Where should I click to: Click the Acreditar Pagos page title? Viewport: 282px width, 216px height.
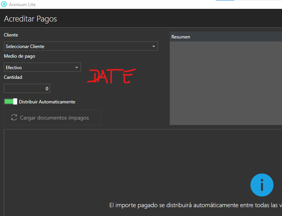[30, 19]
